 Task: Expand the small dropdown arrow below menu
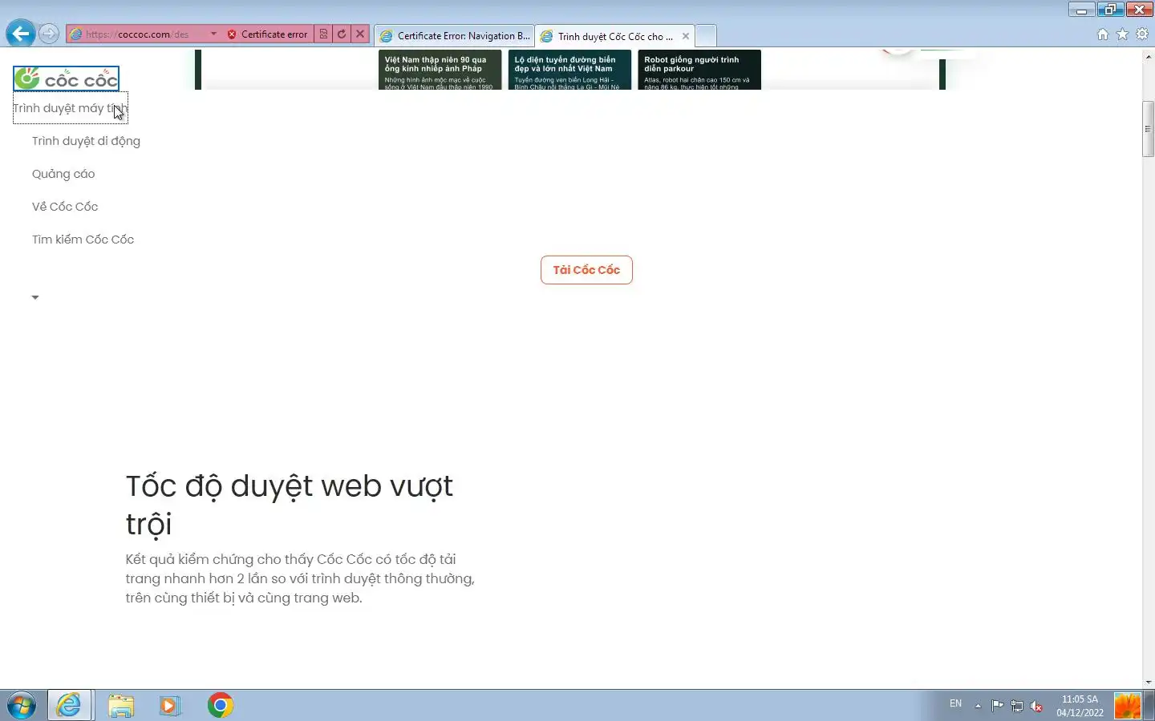tap(35, 297)
